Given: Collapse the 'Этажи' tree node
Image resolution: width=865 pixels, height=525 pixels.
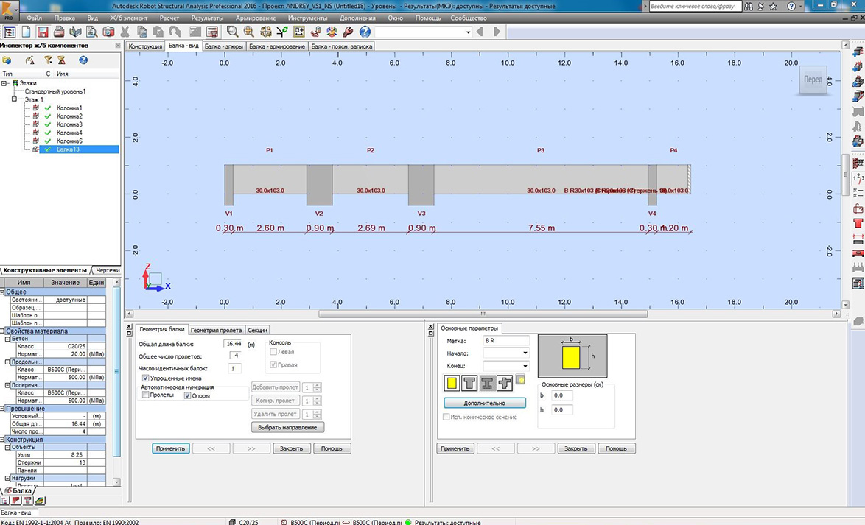Looking at the screenshot, I should pyautogui.click(x=4, y=83).
